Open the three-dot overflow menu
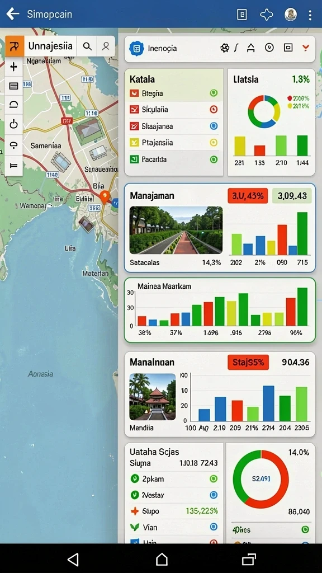The height and width of the screenshot is (573, 322). (310, 15)
